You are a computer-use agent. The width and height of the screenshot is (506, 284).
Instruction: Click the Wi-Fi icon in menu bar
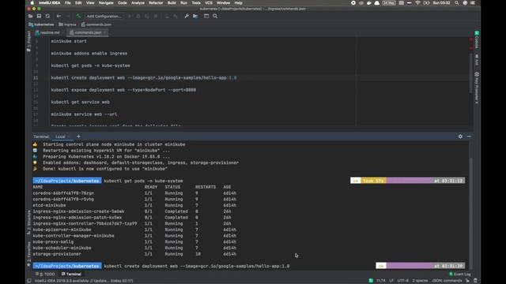pyautogui.click(x=417, y=3)
